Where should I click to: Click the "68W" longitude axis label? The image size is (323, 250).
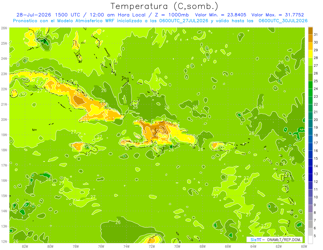pos(202,246)
